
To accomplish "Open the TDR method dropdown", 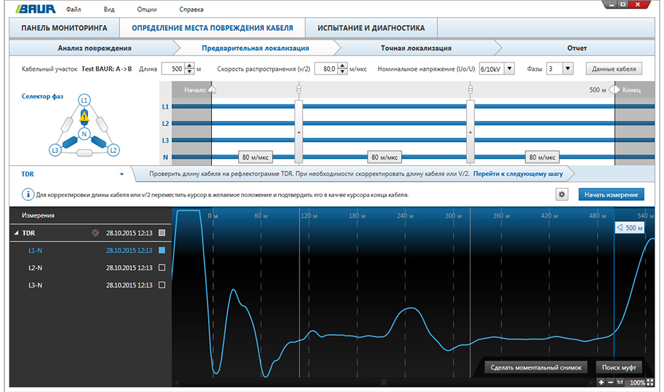I will (x=121, y=174).
